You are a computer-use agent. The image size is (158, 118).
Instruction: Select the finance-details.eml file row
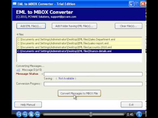point(79,51)
